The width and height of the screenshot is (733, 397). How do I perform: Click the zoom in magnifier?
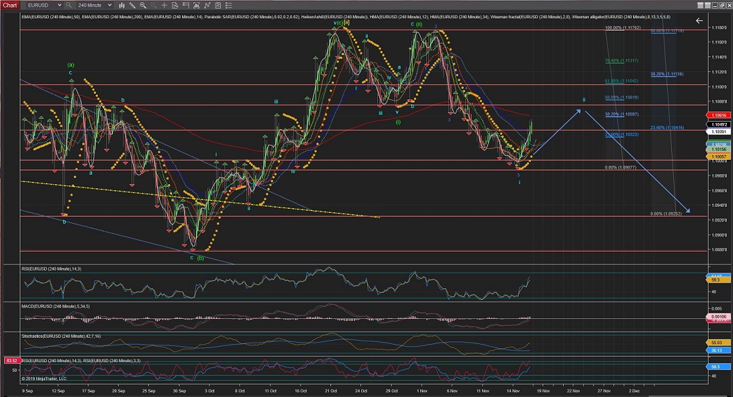(143, 5)
